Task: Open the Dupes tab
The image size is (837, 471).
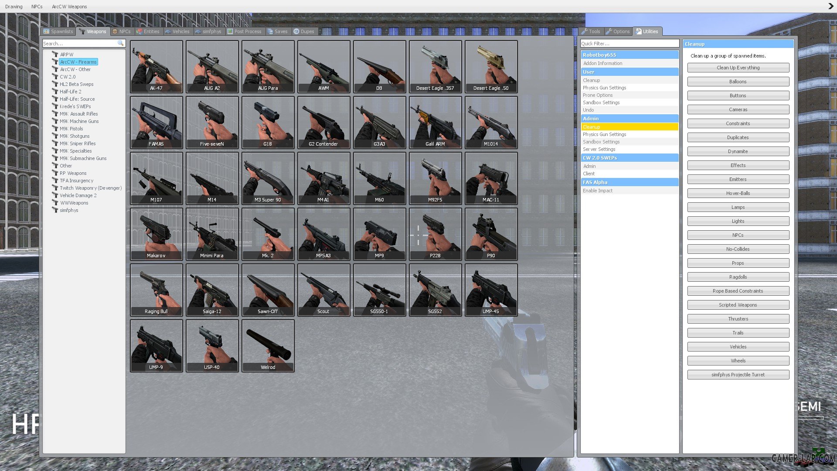Action: click(x=303, y=31)
